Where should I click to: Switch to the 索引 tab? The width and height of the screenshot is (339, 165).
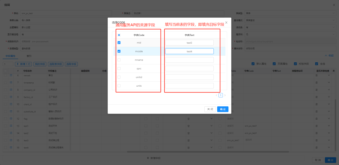point(29,56)
